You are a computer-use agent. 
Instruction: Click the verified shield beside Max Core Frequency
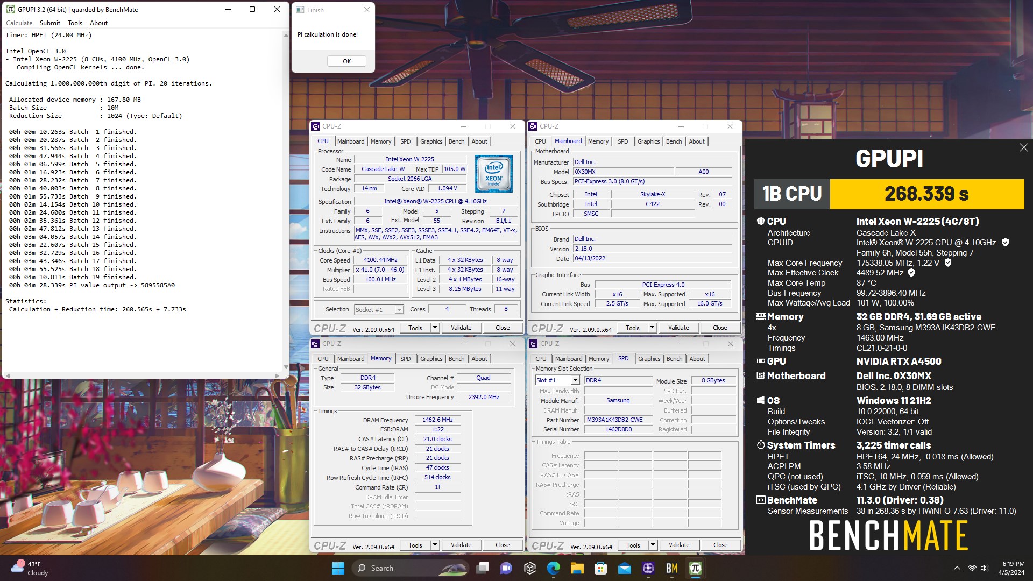point(947,263)
